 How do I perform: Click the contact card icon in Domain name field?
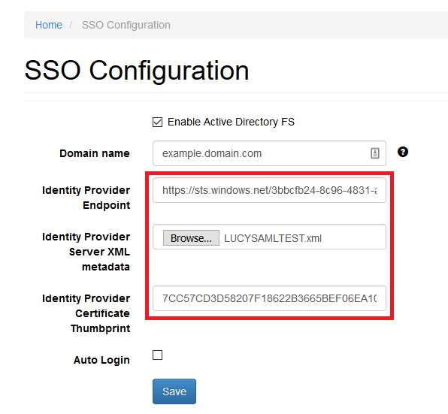pyautogui.click(x=375, y=153)
